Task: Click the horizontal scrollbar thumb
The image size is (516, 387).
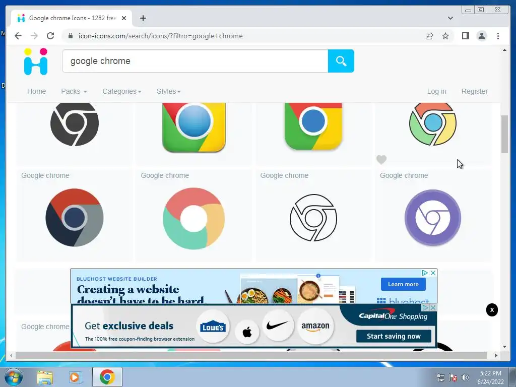Action: (x=251, y=355)
